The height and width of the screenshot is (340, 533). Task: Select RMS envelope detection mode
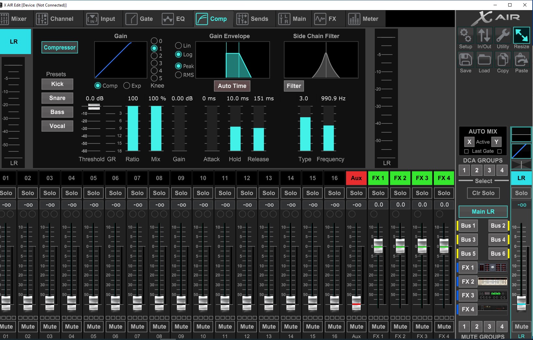[178, 75]
